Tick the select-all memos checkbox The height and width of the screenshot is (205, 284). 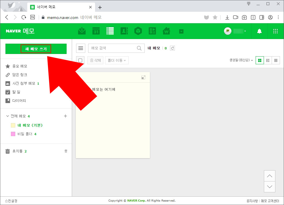point(80,60)
